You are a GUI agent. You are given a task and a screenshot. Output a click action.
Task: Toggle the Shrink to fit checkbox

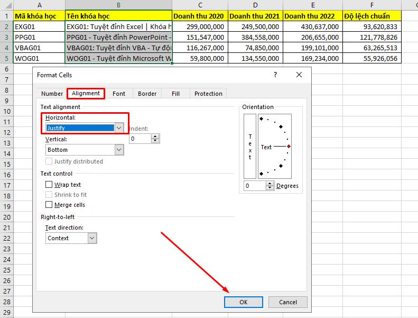(49, 195)
